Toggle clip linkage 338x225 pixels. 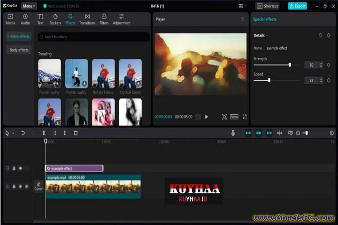pyautogui.click(x=269, y=133)
